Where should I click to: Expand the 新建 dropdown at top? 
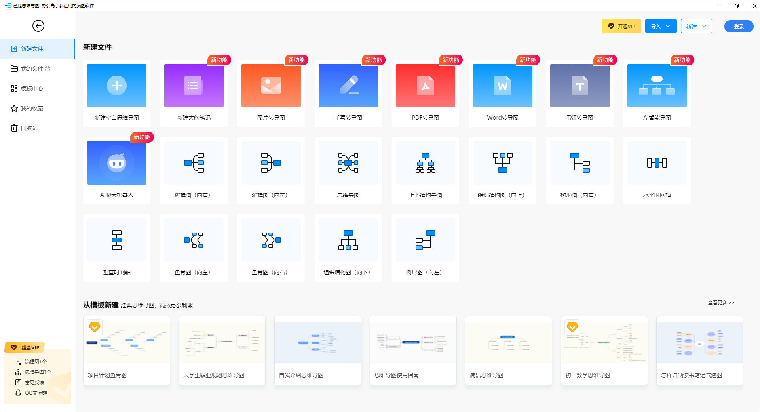click(x=697, y=26)
